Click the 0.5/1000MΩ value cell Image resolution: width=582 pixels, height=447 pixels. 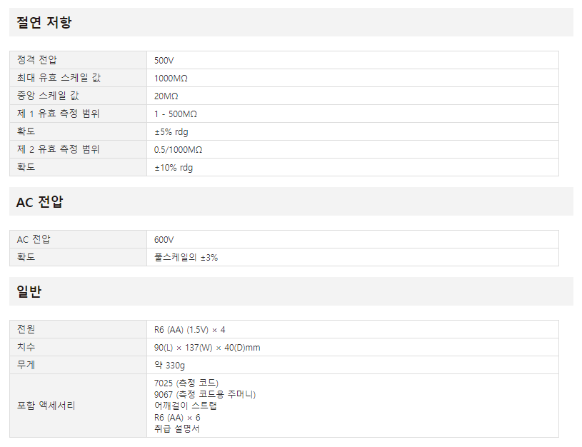(178, 150)
